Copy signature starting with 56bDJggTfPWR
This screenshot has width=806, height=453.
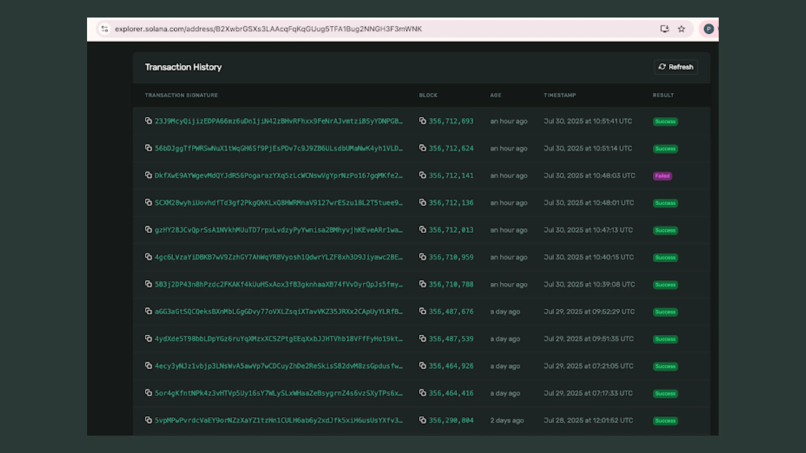coord(148,148)
